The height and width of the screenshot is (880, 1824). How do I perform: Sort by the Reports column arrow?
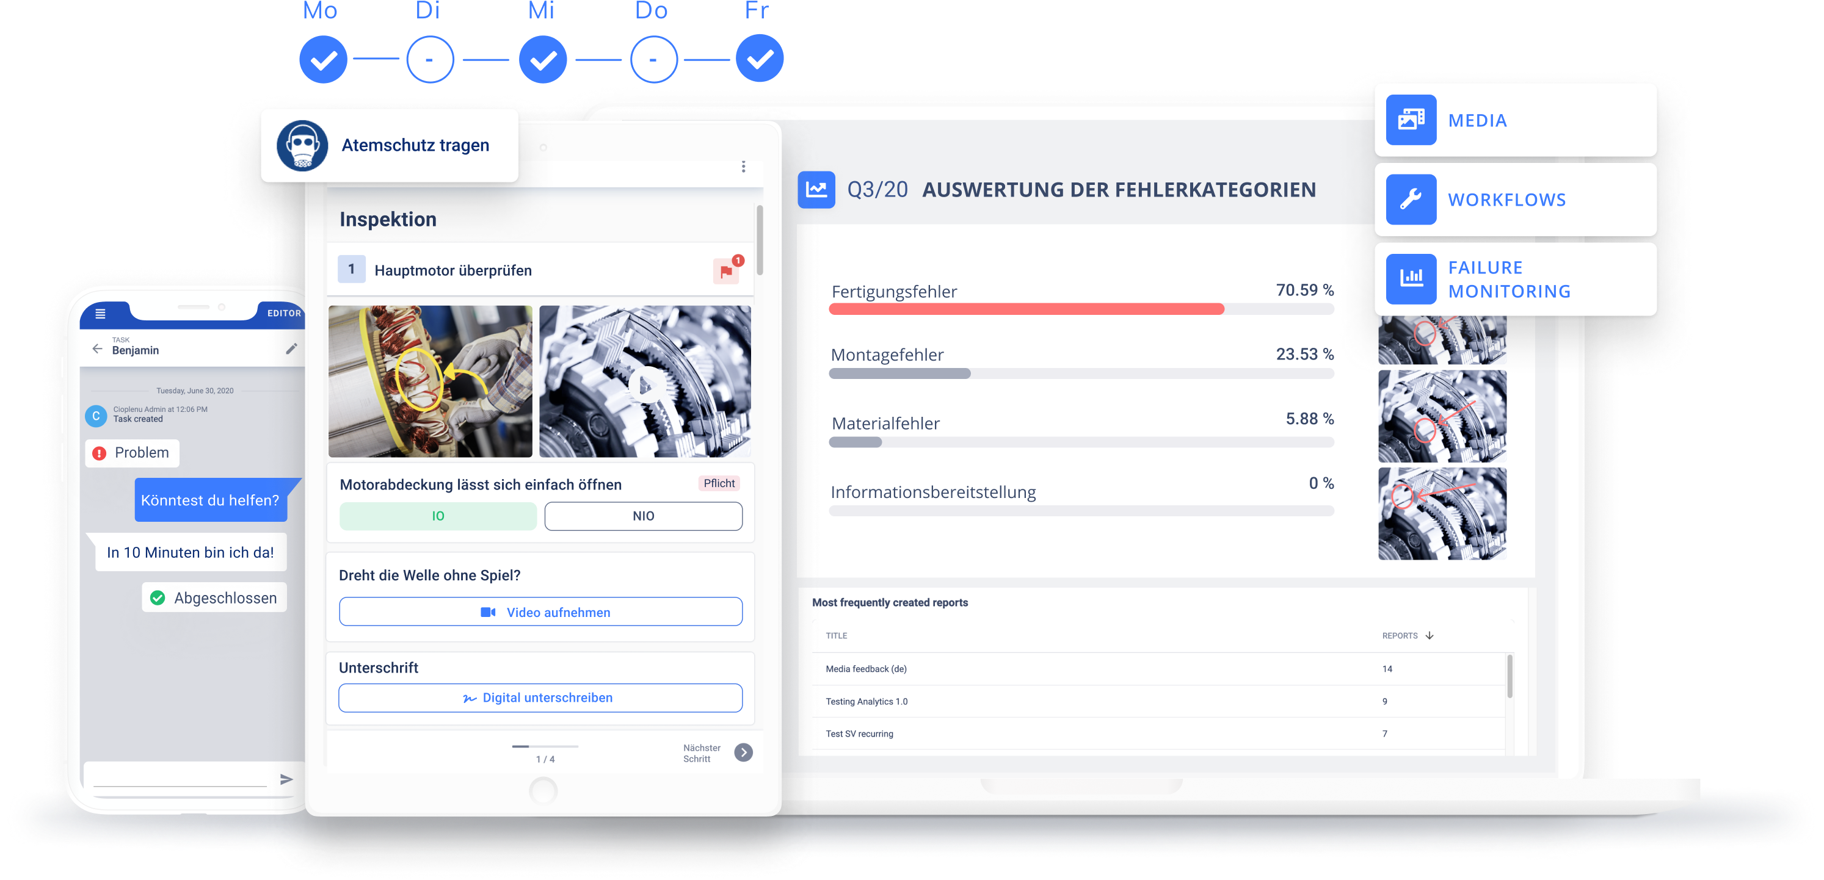pyautogui.click(x=1430, y=635)
